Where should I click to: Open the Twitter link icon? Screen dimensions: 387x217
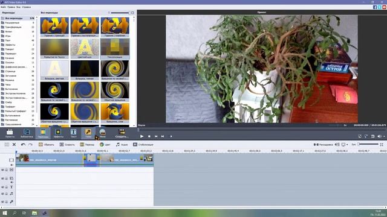pyautogui.click(x=380, y=7)
